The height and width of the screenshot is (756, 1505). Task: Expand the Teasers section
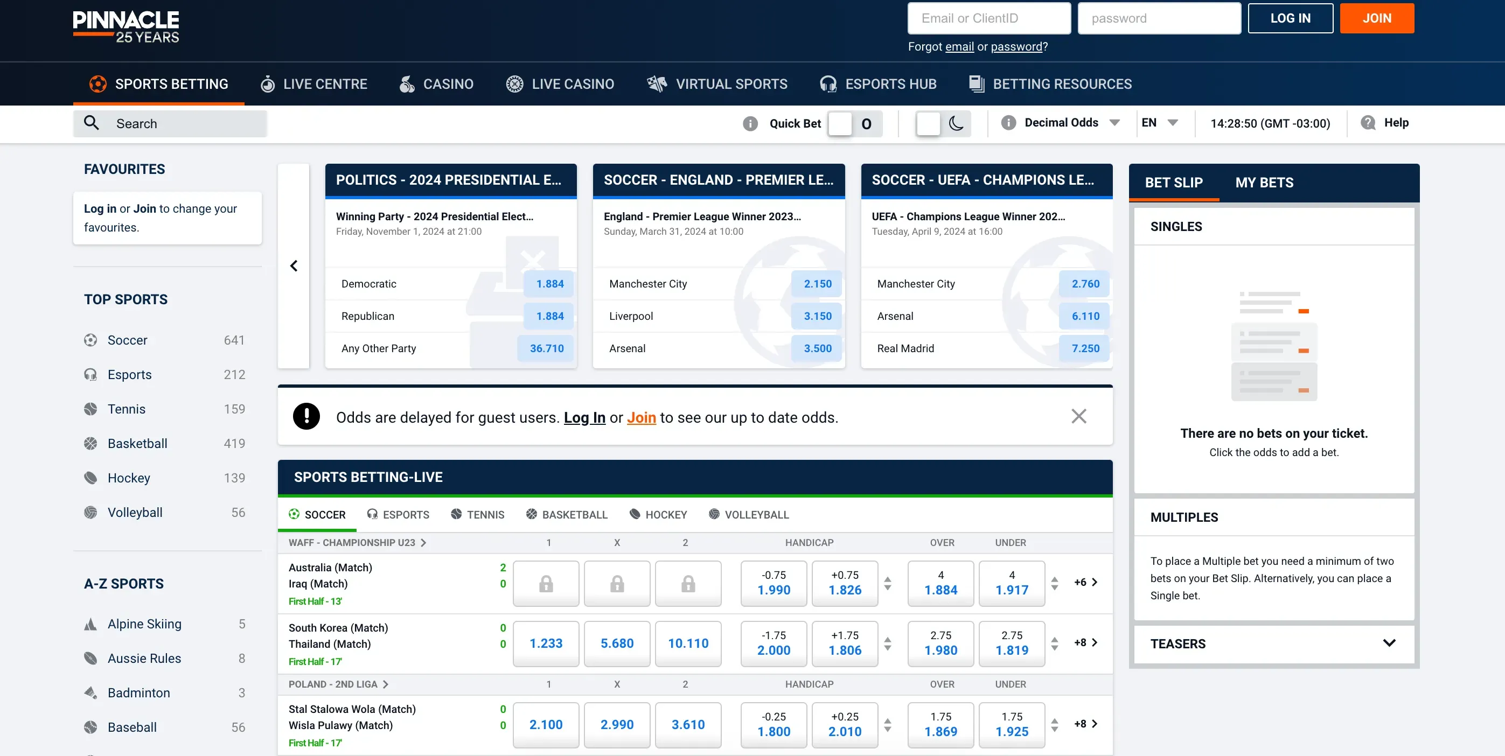tap(1389, 643)
